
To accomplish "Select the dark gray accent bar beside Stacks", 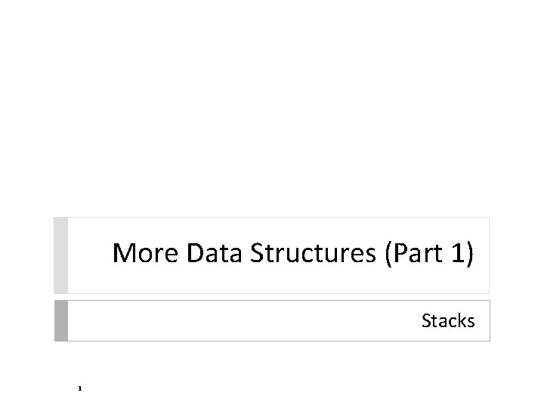I will [x=61, y=320].
